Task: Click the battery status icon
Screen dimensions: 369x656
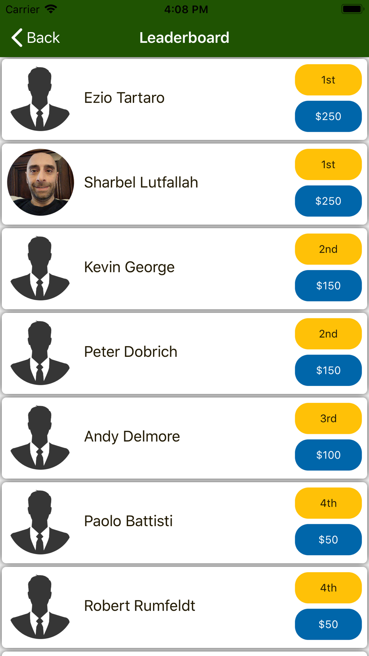Action: click(352, 9)
